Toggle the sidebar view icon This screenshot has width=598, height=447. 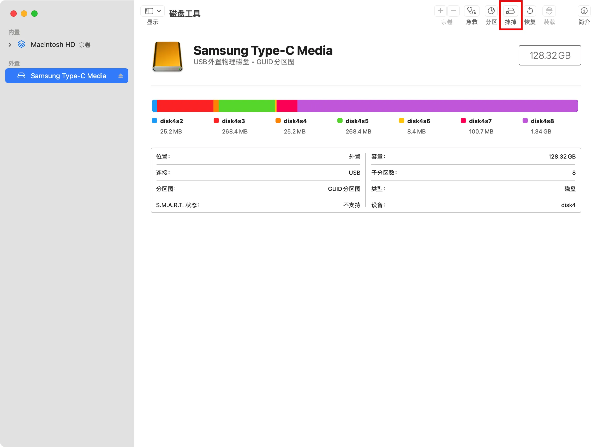point(149,11)
